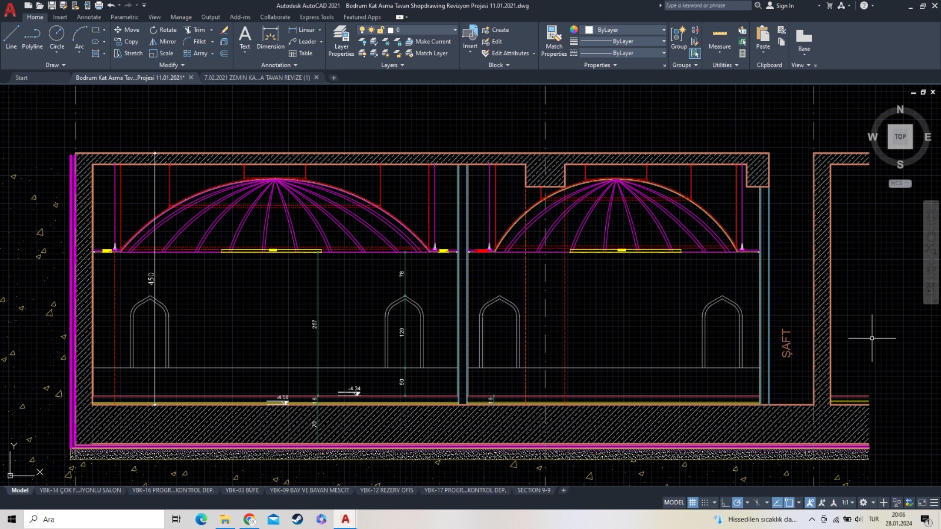Switch to the Annotate ribbon tab
The image size is (941, 529).
pos(89,17)
